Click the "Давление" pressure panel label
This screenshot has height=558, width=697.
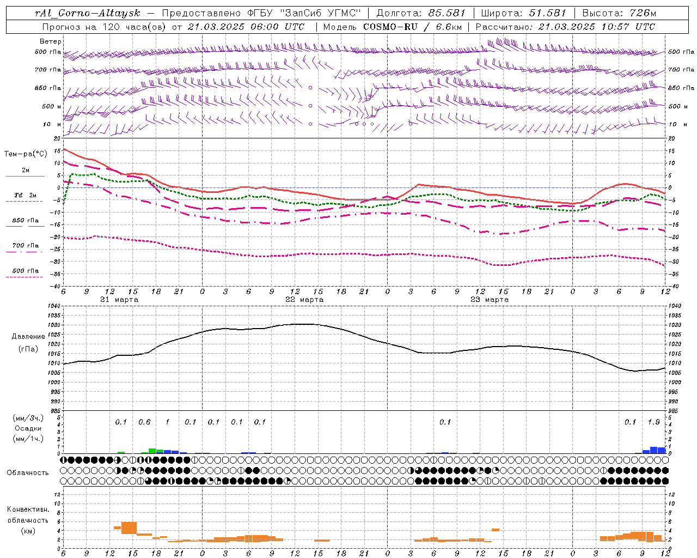click(x=28, y=337)
